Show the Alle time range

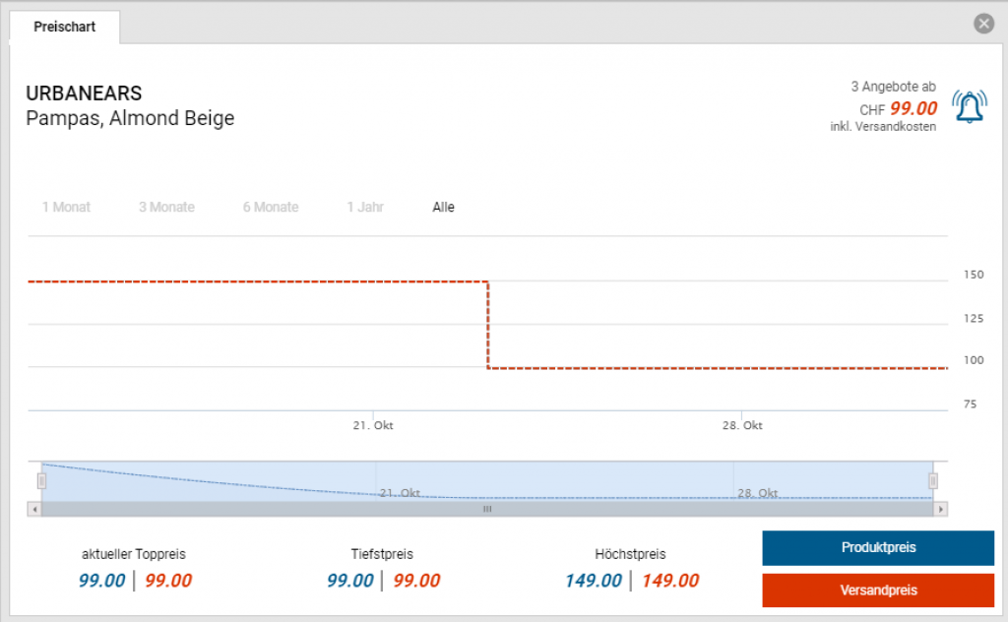(x=443, y=208)
